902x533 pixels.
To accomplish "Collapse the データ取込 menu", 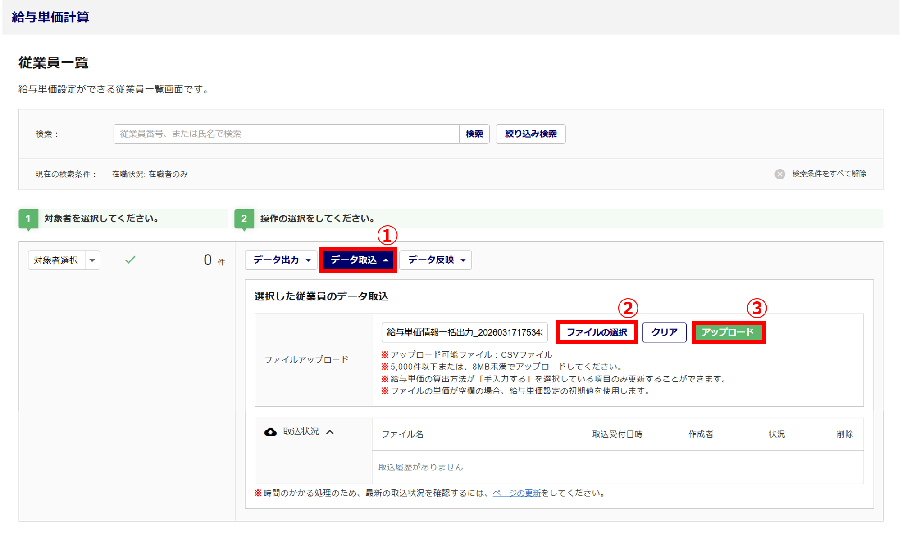I will (x=358, y=260).
